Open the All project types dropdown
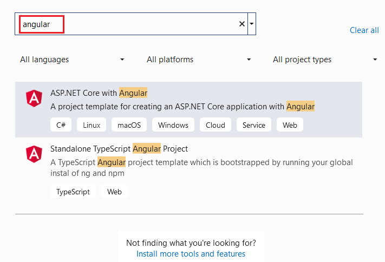This screenshot has height=262, width=385. pyautogui.click(x=325, y=60)
